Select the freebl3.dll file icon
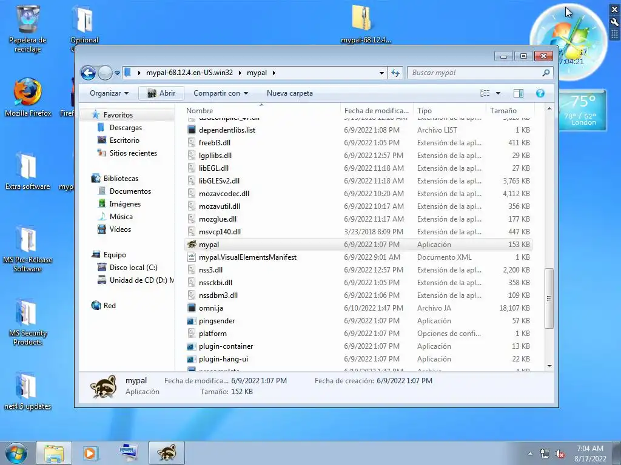 (x=192, y=143)
